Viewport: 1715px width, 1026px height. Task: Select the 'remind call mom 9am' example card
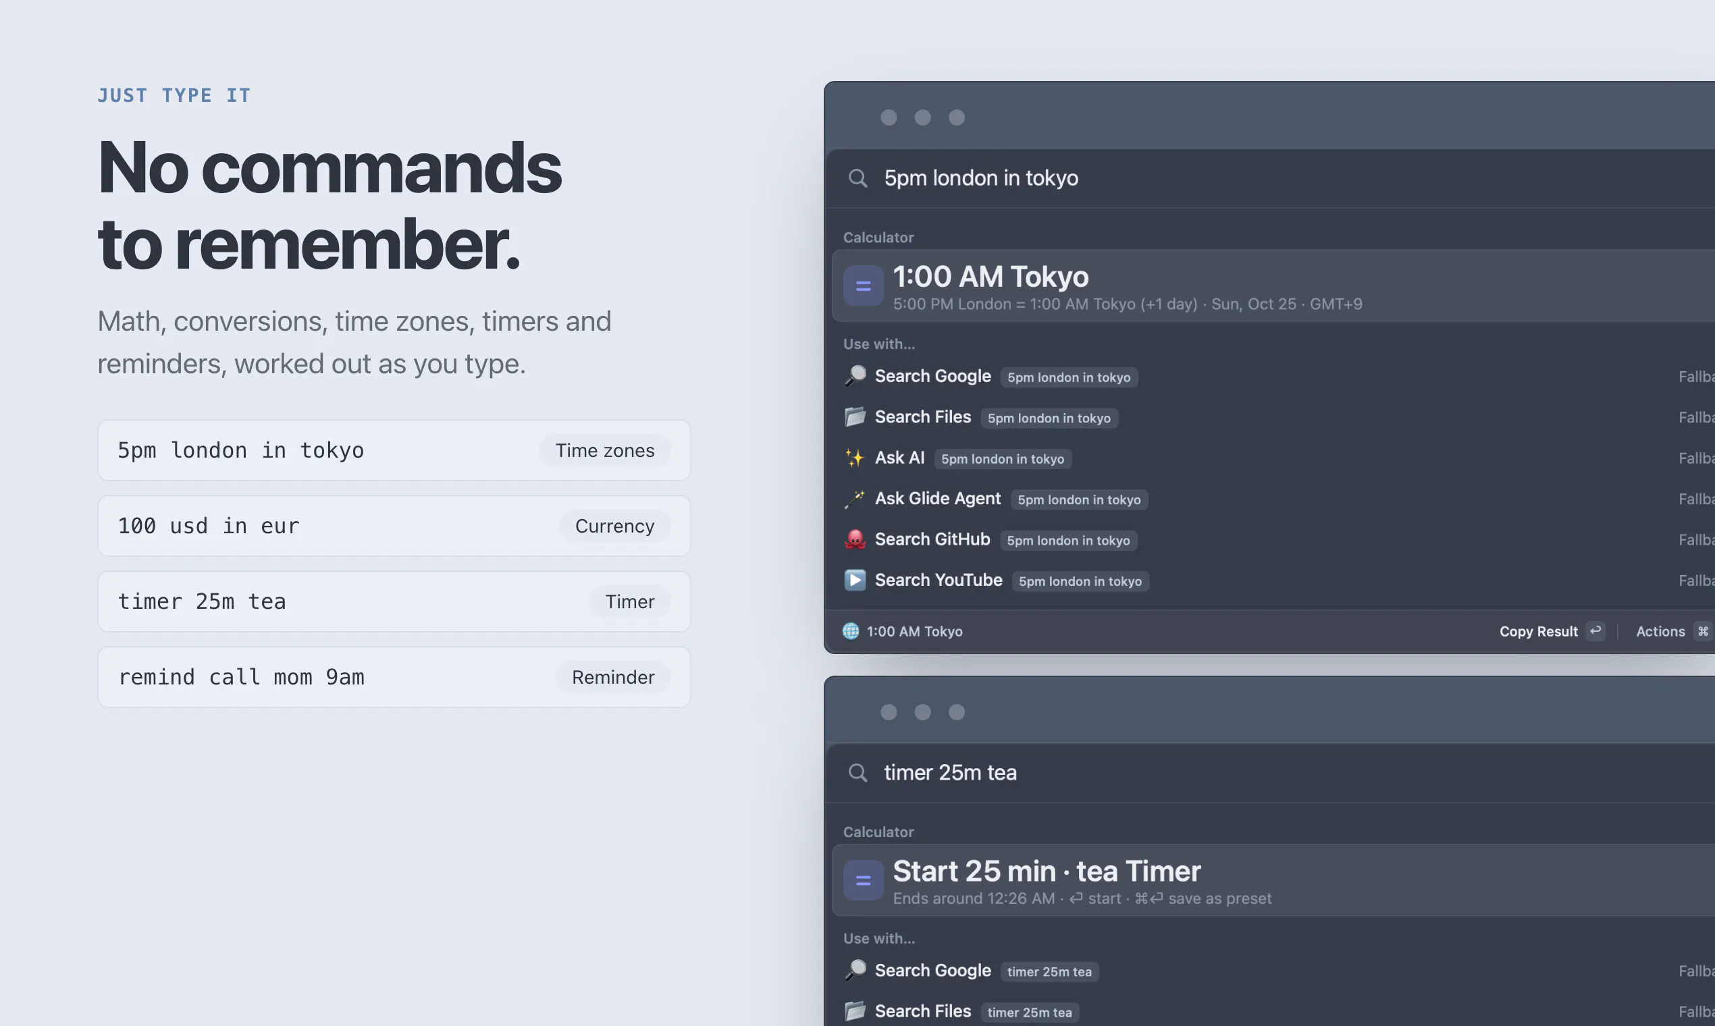click(x=394, y=677)
